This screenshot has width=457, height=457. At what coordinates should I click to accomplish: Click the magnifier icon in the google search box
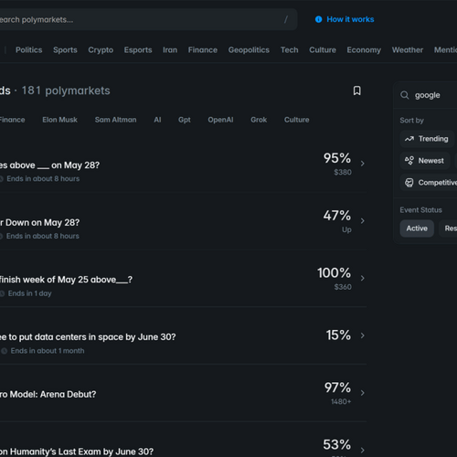coord(405,95)
